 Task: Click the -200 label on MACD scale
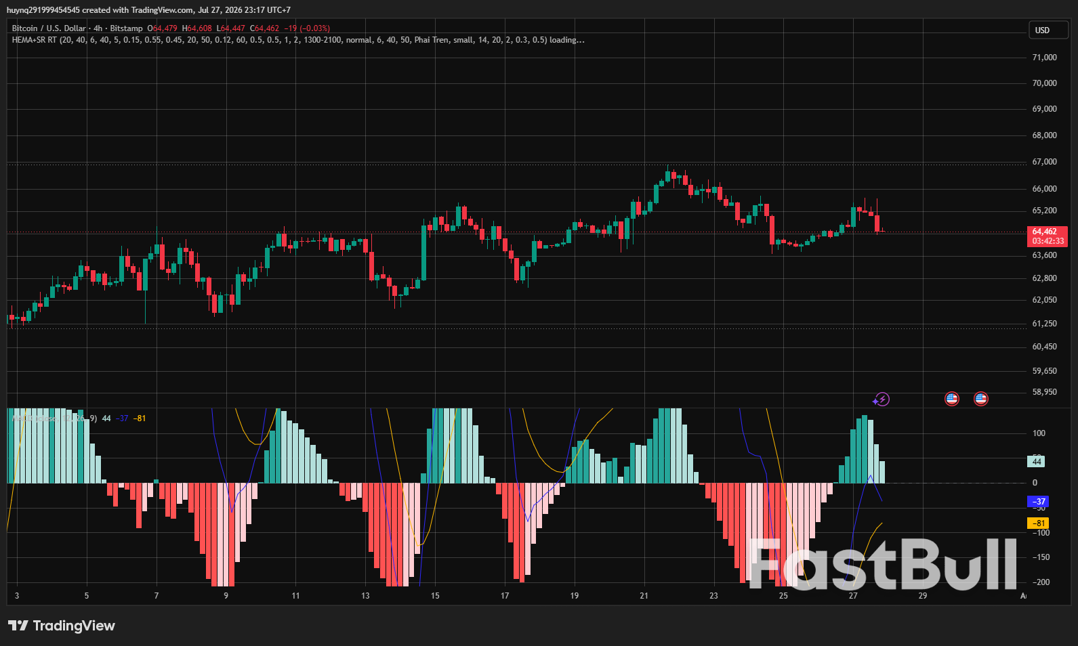coord(1041,582)
